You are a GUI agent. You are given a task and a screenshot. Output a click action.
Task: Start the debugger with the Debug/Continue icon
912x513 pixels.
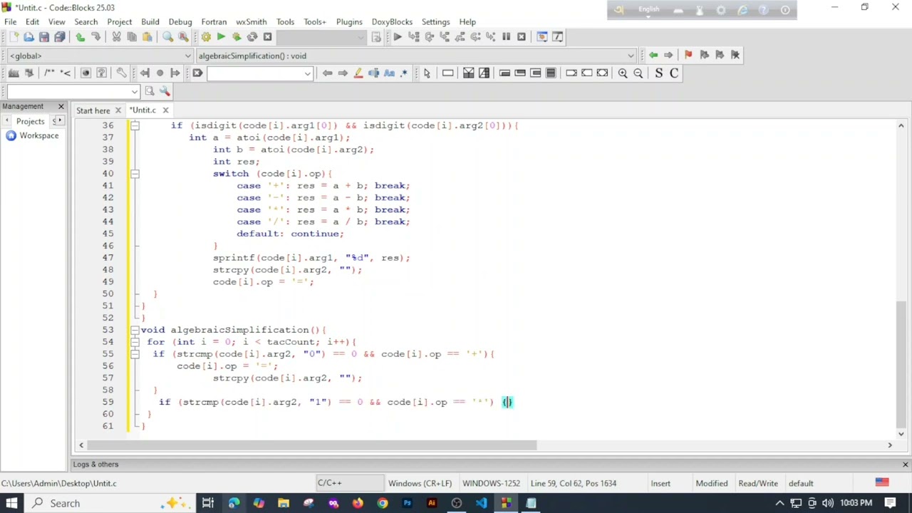point(398,37)
